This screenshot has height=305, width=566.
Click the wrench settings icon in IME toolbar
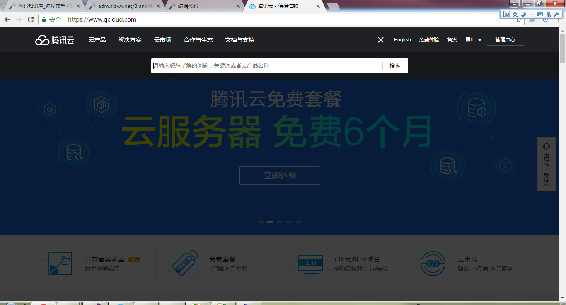(x=556, y=14)
